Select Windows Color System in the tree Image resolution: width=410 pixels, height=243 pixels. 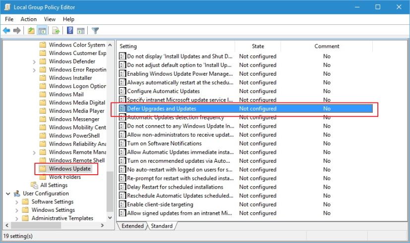(x=77, y=45)
